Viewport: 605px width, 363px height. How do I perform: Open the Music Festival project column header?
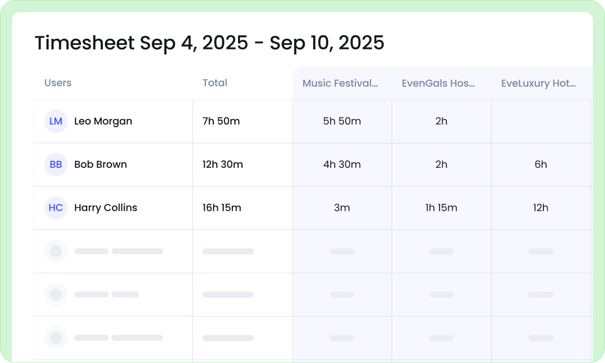point(340,84)
